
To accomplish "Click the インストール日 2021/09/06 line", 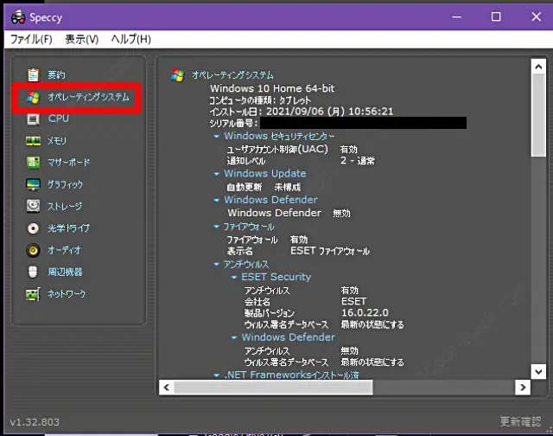I will click(x=302, y=112).
